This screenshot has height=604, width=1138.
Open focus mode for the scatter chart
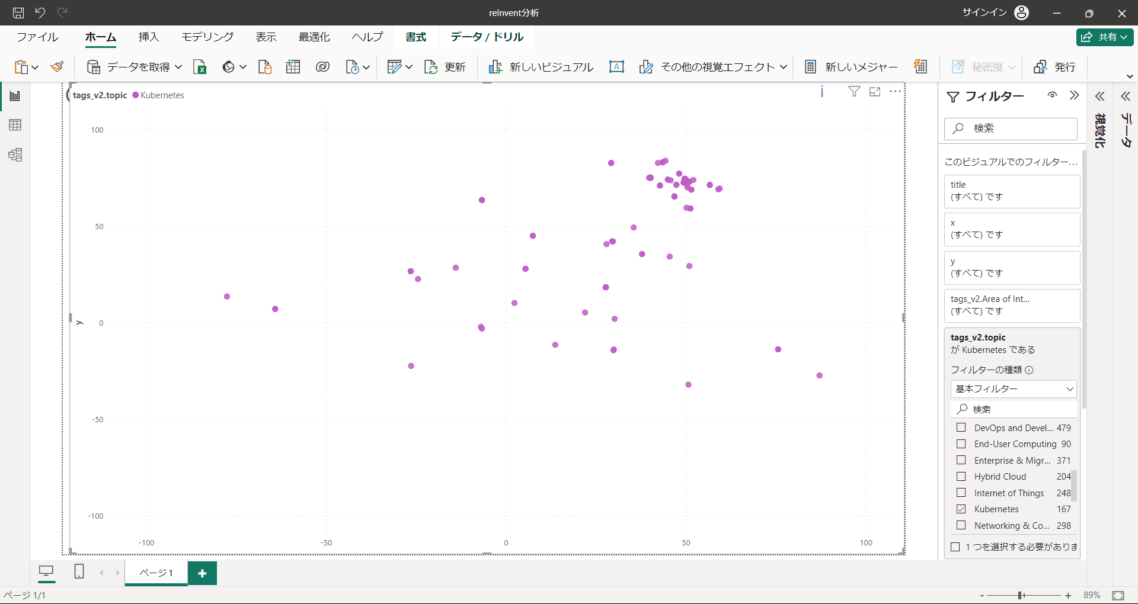coord(875,92)
